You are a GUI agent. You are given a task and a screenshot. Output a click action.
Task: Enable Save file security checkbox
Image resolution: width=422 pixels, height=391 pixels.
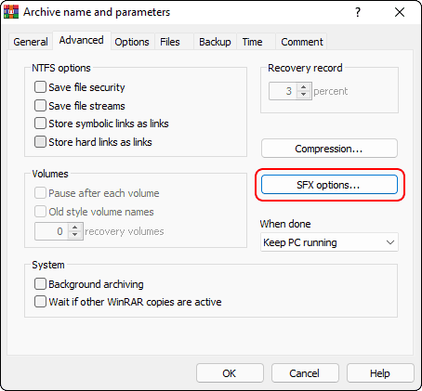tap(40, 87)
